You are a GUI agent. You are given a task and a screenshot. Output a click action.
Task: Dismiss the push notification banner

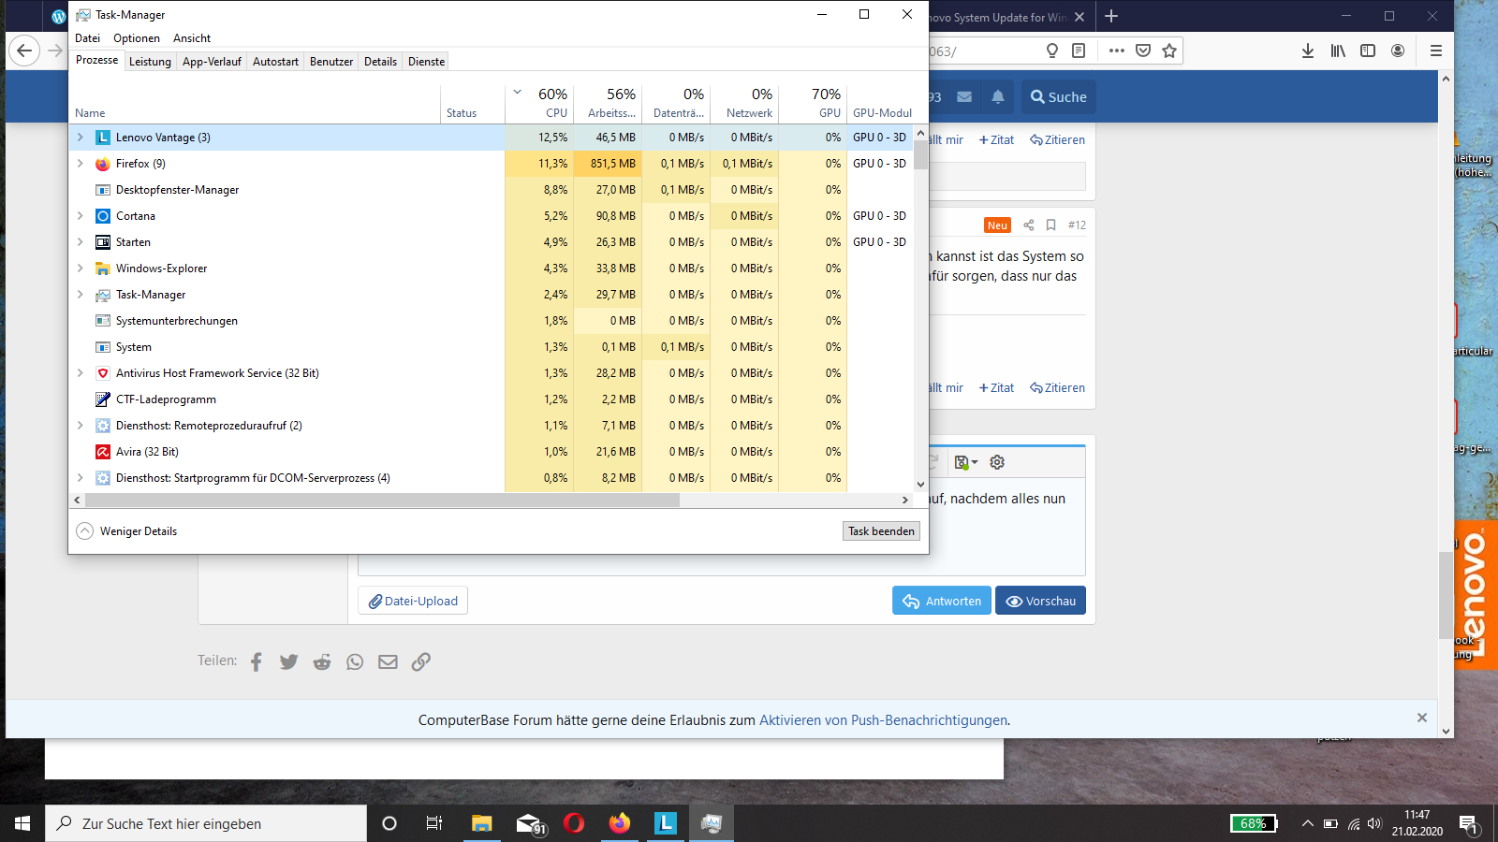click(1422, 719)
